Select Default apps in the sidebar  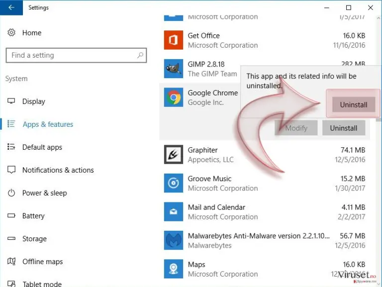tap(42, 147)
